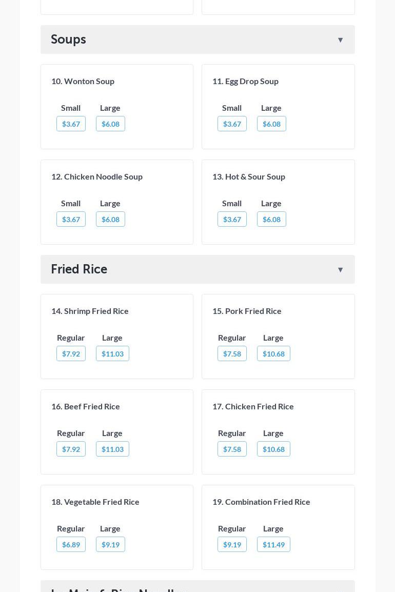Collapse the Fried Rice section arrow

pos(340,270)
